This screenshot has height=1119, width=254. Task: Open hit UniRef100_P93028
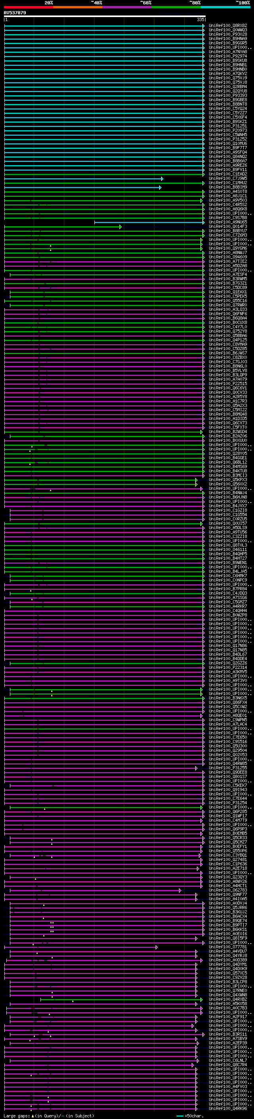pos(228,34)
